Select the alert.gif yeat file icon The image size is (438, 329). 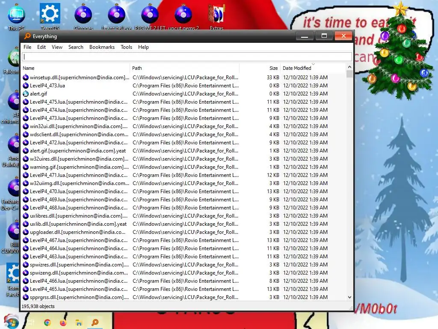26,151
